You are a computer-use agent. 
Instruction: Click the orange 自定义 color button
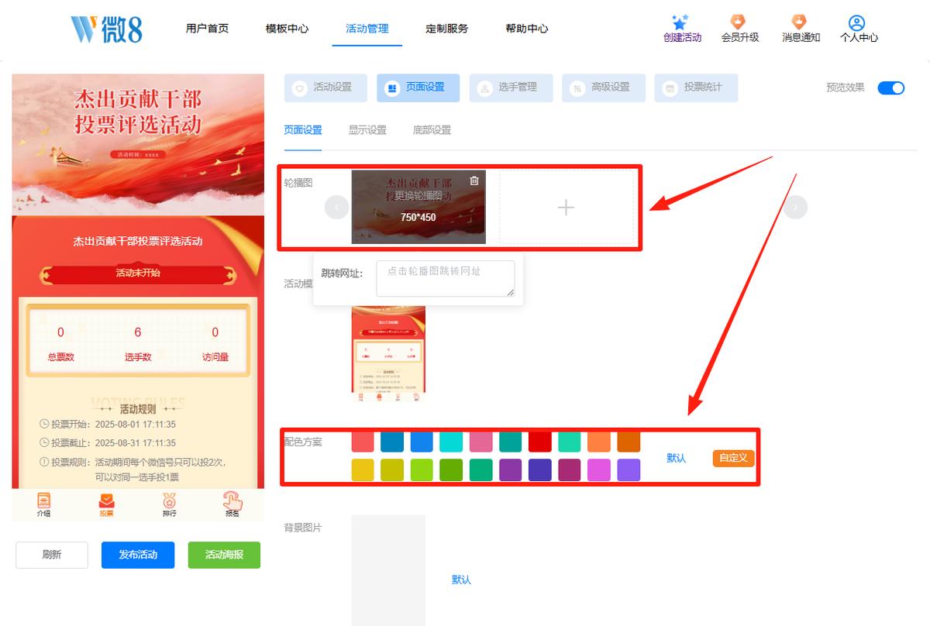[x=733, y=458]
